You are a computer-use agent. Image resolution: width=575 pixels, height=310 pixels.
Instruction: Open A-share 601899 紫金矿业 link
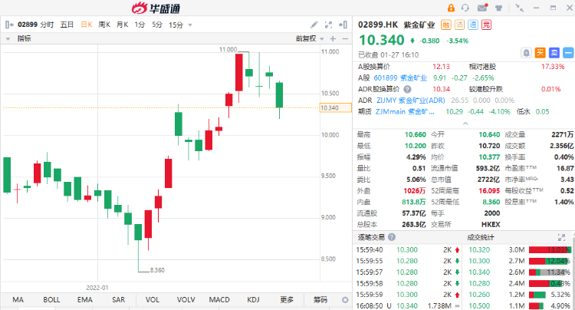coord(400,77)
